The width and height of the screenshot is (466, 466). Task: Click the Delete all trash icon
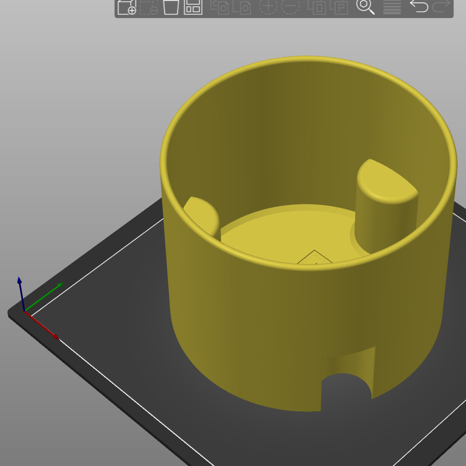pos(171,7)
